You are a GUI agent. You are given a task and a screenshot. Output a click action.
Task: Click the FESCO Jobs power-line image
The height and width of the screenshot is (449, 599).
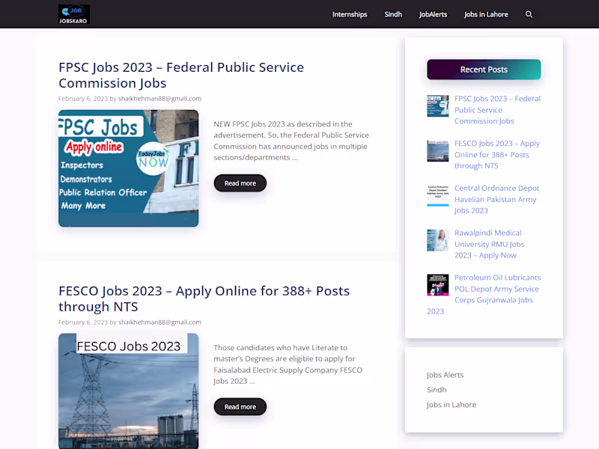coord(128,391)
